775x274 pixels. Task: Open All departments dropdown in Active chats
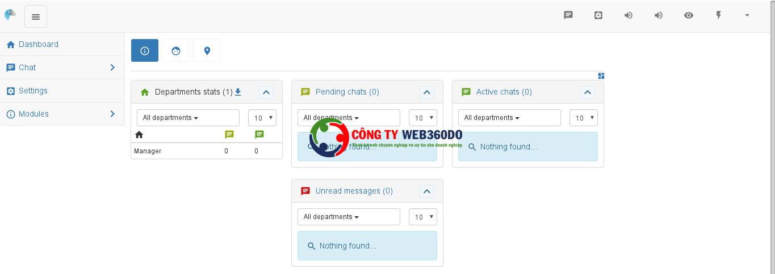click(x=509, y=118)
